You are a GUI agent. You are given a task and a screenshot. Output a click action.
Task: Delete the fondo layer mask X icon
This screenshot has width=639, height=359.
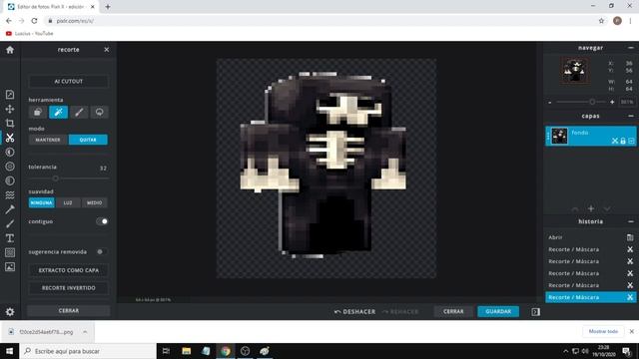click(615, 141)
